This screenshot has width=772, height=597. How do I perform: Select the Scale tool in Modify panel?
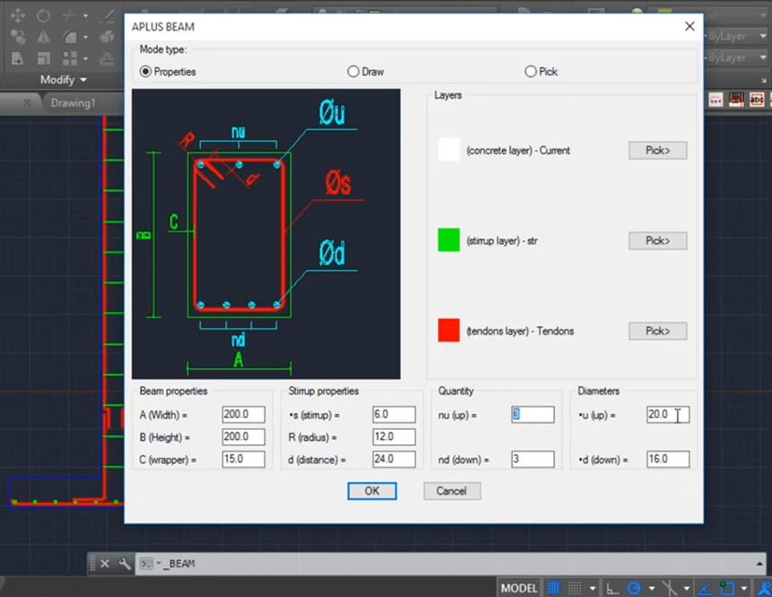coord(43,58)
